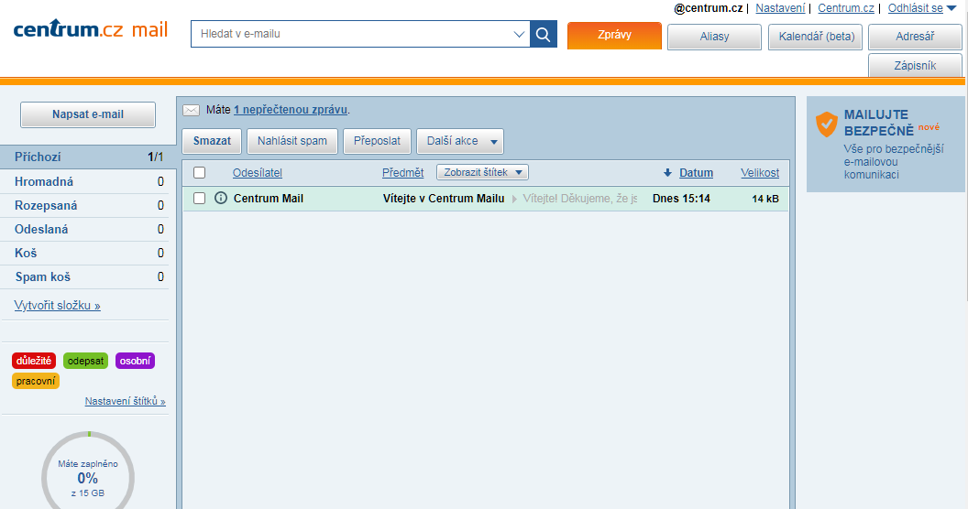This screenshot has height=509, width=968.
Task: Expand the Odhlásit se arrow menu
Action: click(x=951, y=8)
